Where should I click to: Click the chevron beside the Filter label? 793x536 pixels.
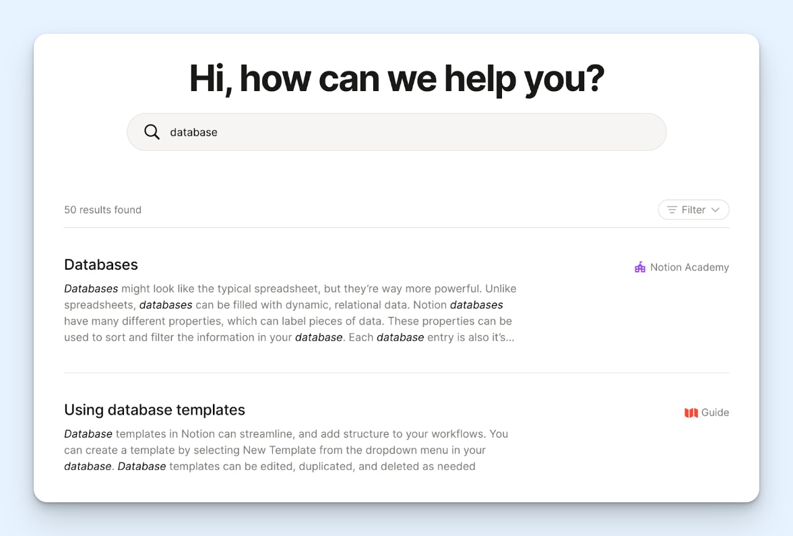coord(716,210)
